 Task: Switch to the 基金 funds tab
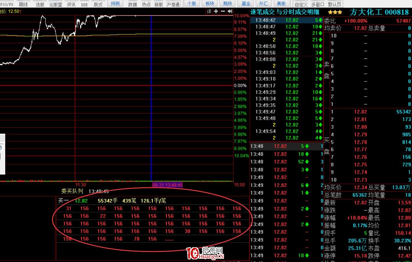click(x=246, y=3)
